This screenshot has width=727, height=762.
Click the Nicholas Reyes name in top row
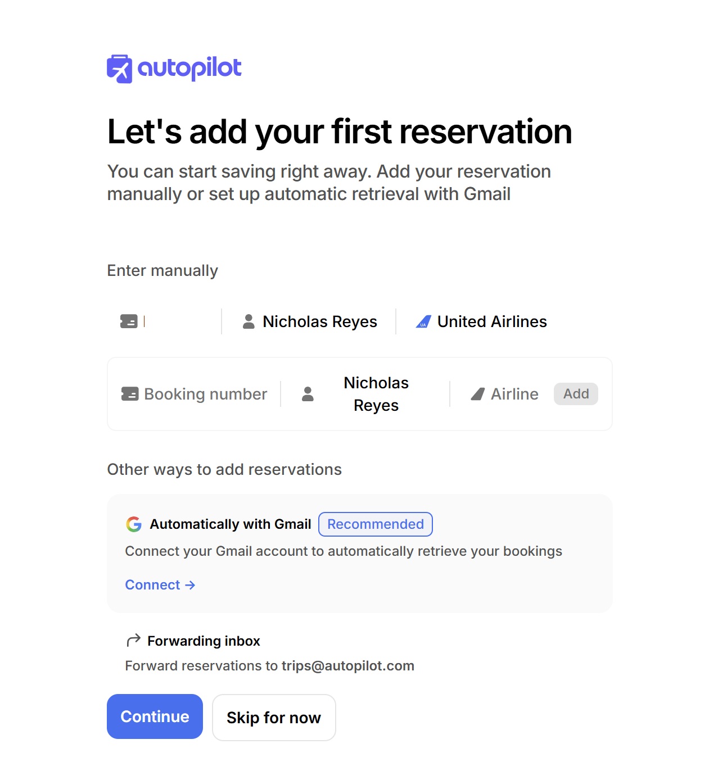coord(320,321)
